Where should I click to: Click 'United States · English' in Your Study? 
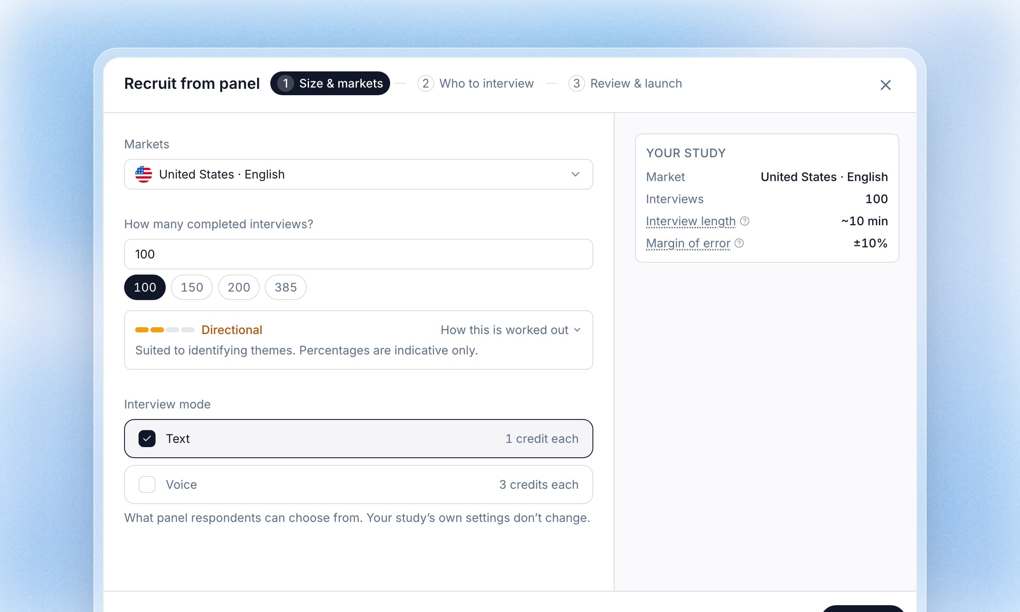[824, 177]
